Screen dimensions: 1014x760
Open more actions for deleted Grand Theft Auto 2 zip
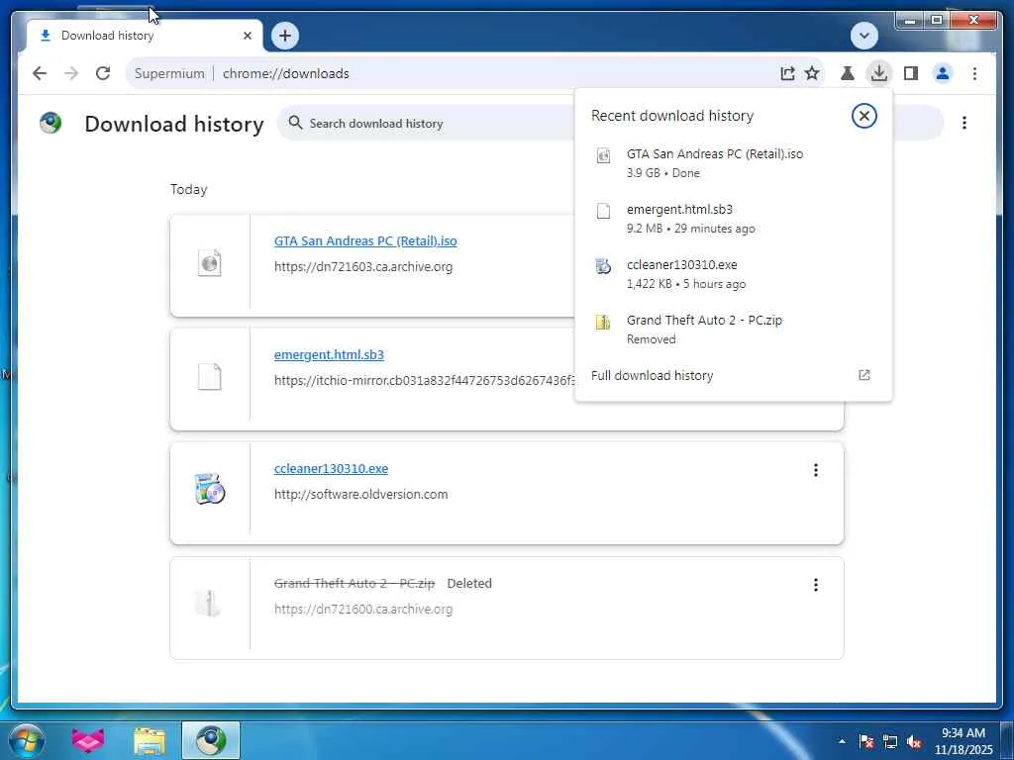816,585
